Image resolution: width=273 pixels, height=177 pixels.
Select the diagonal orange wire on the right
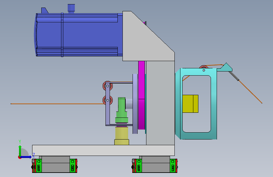250,92
